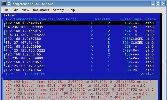Viewport: 167px width, 100px height.
Task: Select connection 192.168.1.2:43164
Action: pos(23,70)
